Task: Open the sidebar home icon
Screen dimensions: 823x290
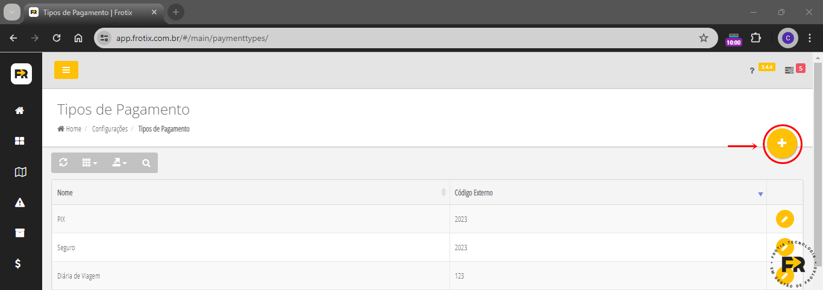Action: coord(20,110)
